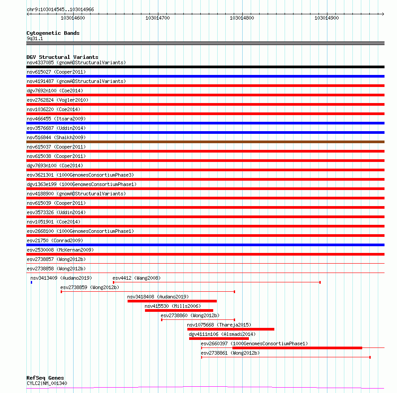The image size is (397, 393).
Task: Select the 9q31.1 band label
Action: [35, 38]
